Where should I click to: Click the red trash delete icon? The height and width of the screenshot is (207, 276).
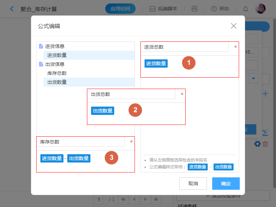point(265,144)
